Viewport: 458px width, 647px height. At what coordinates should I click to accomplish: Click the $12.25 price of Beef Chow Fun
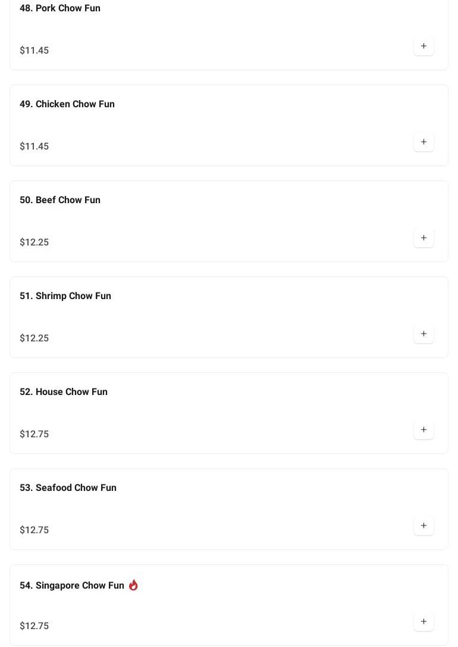(x=34, y=242)
